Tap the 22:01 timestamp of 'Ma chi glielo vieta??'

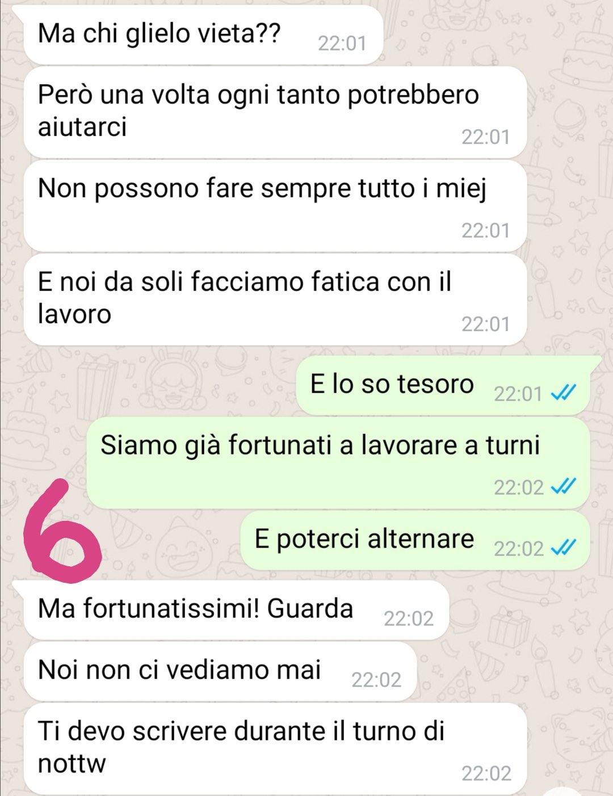(x=342, y=44)
